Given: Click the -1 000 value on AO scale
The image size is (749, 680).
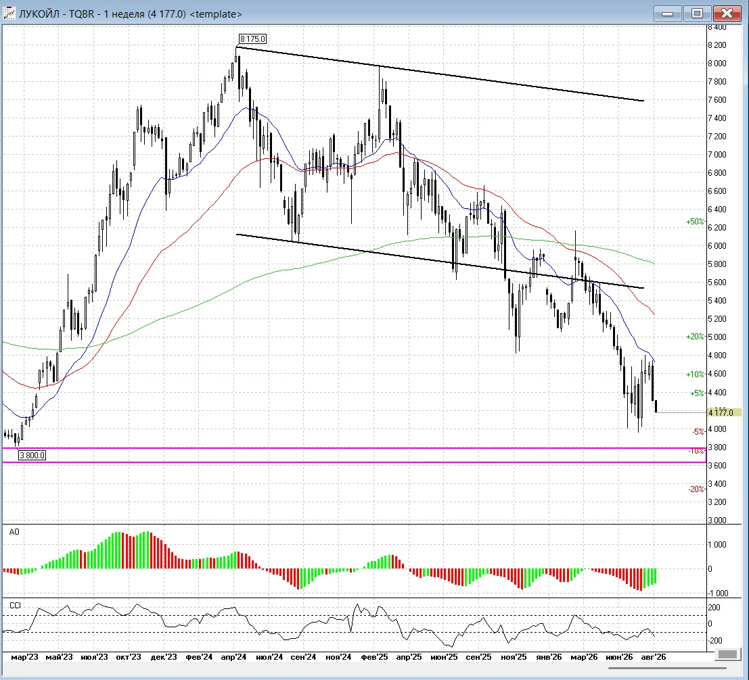Looking at the screenshot, I should click(x=718, y=593).
